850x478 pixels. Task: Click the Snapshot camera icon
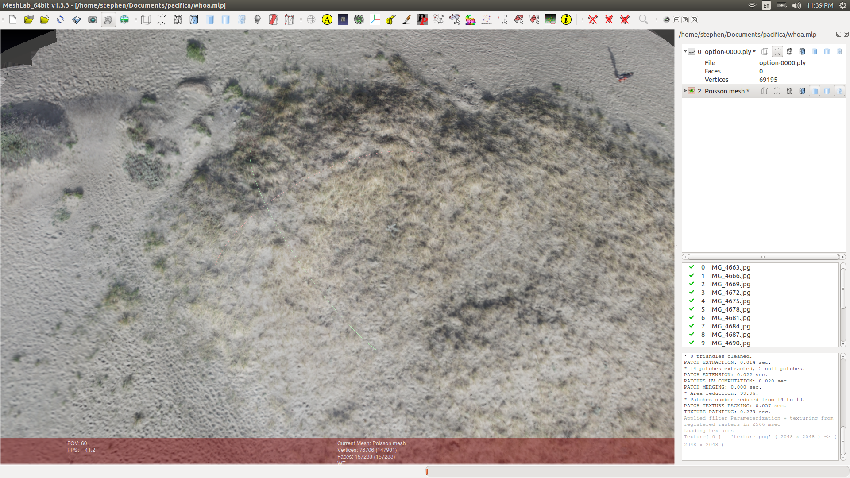pyautogui.click(x=92, y=20)
